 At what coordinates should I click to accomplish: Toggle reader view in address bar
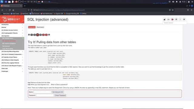click(170, 10)
